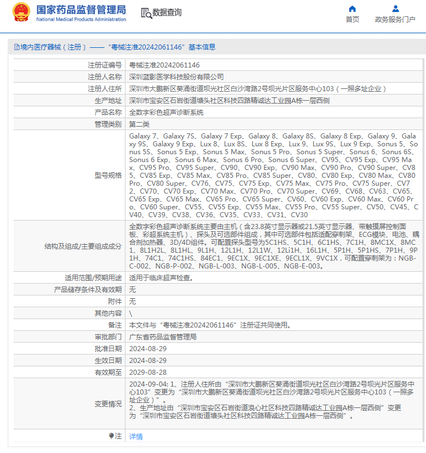Click the 产品储存条件及有效期 value 无

pyautogui.click(x=132, y=289)
